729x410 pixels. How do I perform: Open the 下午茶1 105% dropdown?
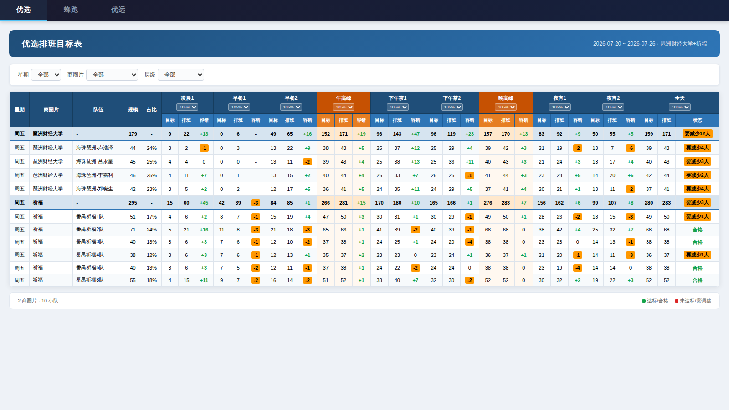coord(398,107)
